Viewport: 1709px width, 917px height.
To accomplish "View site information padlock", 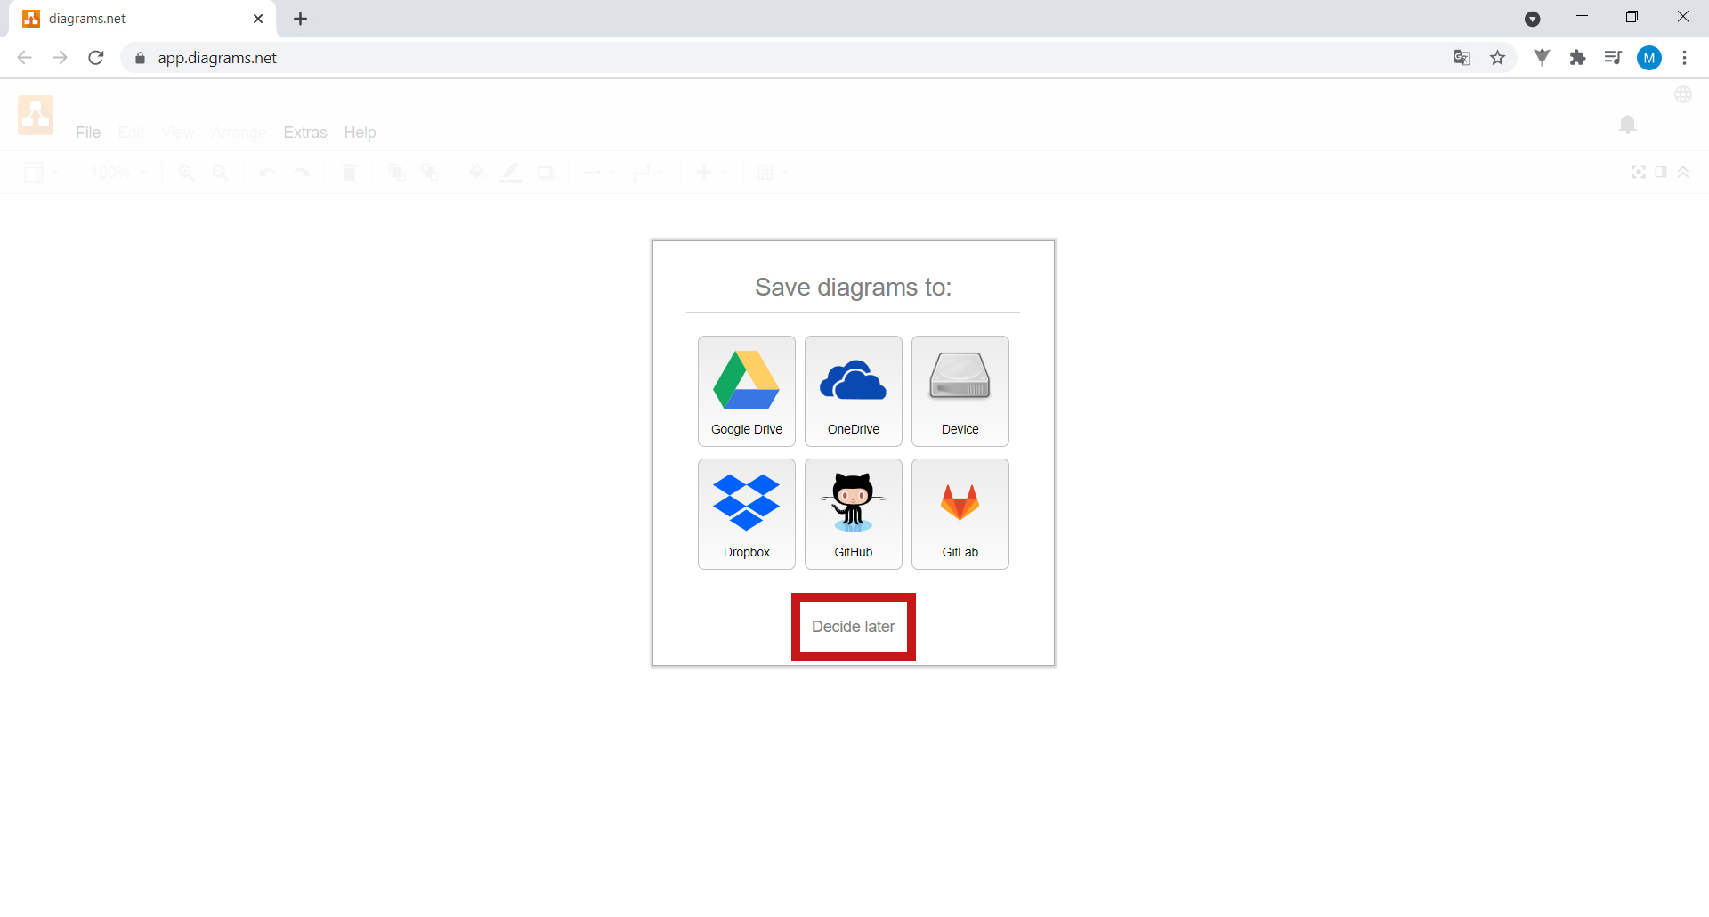I will pyautogui.click(x=140, y=58).
